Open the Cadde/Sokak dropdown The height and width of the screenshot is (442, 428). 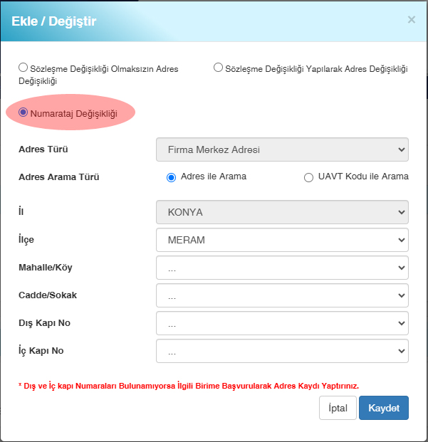coord(282,295)
